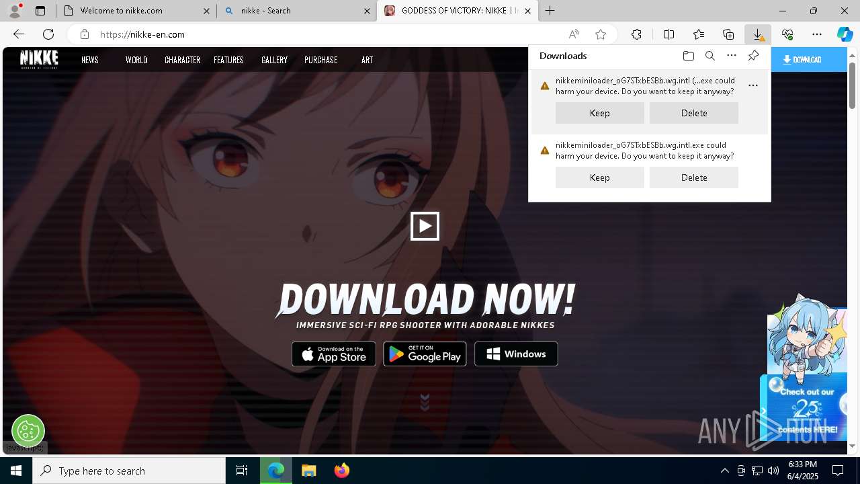Open Browser essentials

[x=787, y=34]
